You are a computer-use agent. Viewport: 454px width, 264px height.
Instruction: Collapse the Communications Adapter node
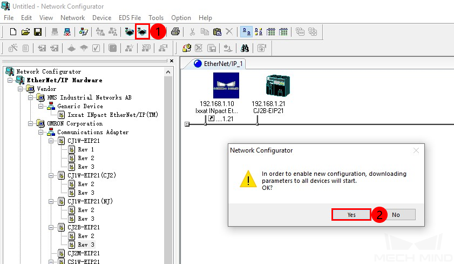[x=41, y=133]
